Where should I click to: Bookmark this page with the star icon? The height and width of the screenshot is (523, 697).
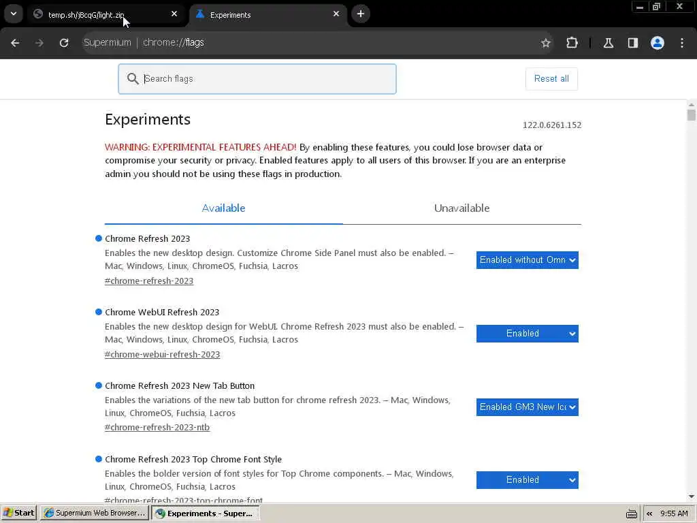pos(546,43)
